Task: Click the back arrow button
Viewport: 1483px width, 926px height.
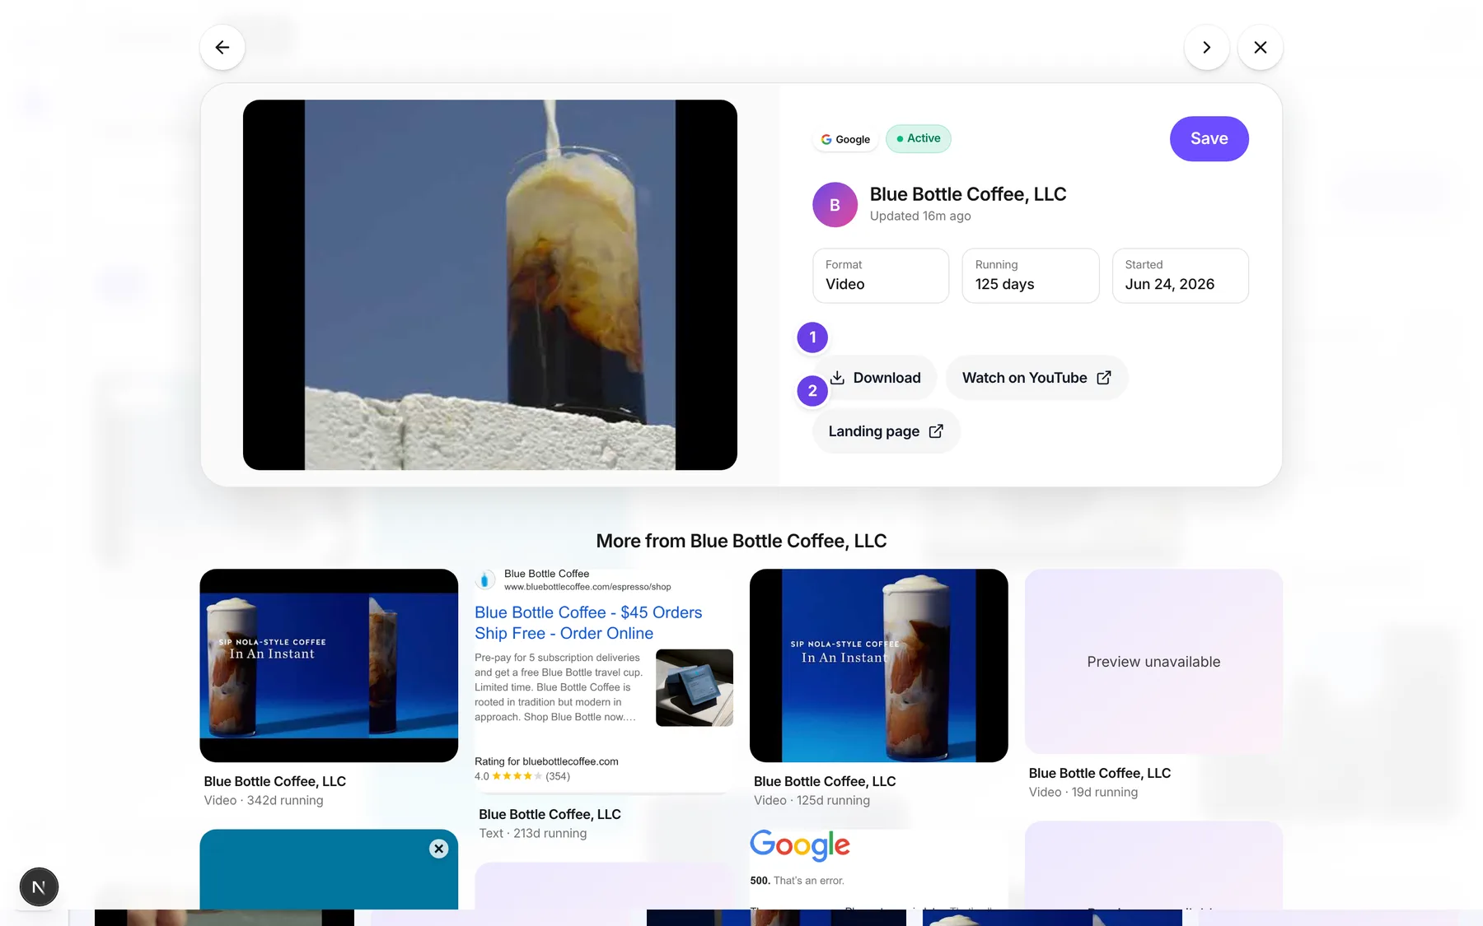Action: click(x=222, y=48)
